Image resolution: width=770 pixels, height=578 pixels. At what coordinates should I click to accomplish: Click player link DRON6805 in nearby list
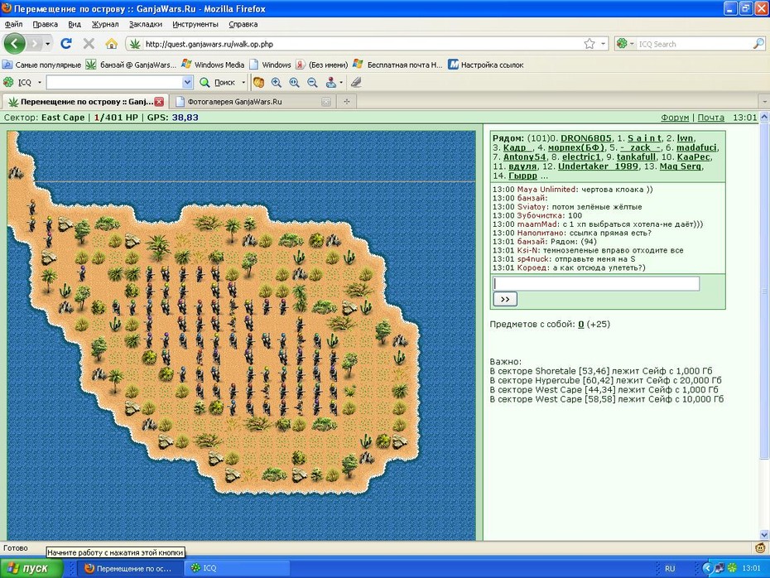pyautogui.click(x=586, y=138)
